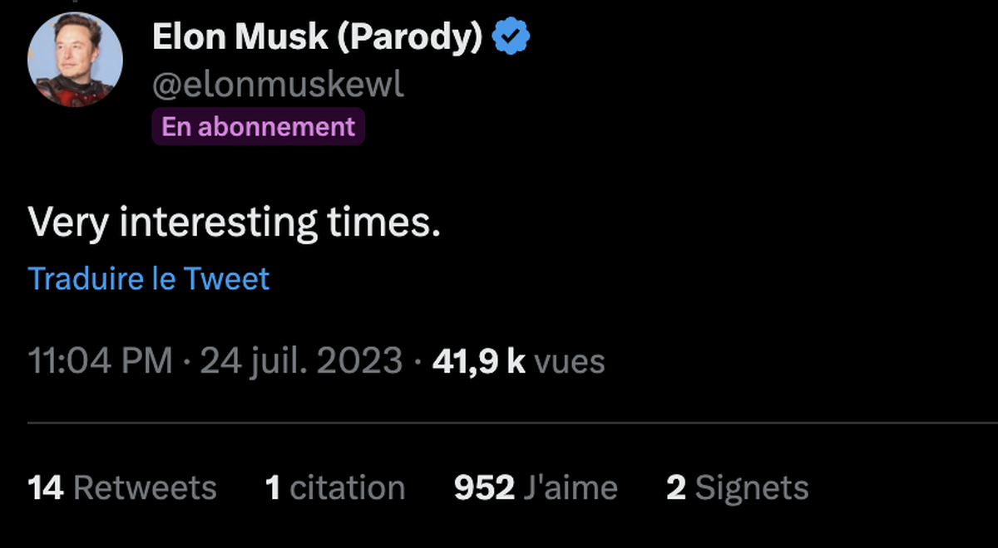Click the word vues after the count
The width and height of the screenshot is (998, 548).
pyautogui.click(x=570, y=361)
